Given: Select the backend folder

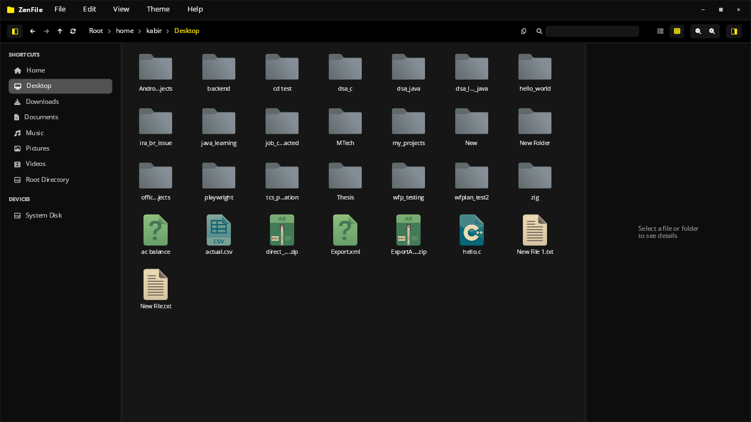Looking at the screenshot, I should (219, 72).
